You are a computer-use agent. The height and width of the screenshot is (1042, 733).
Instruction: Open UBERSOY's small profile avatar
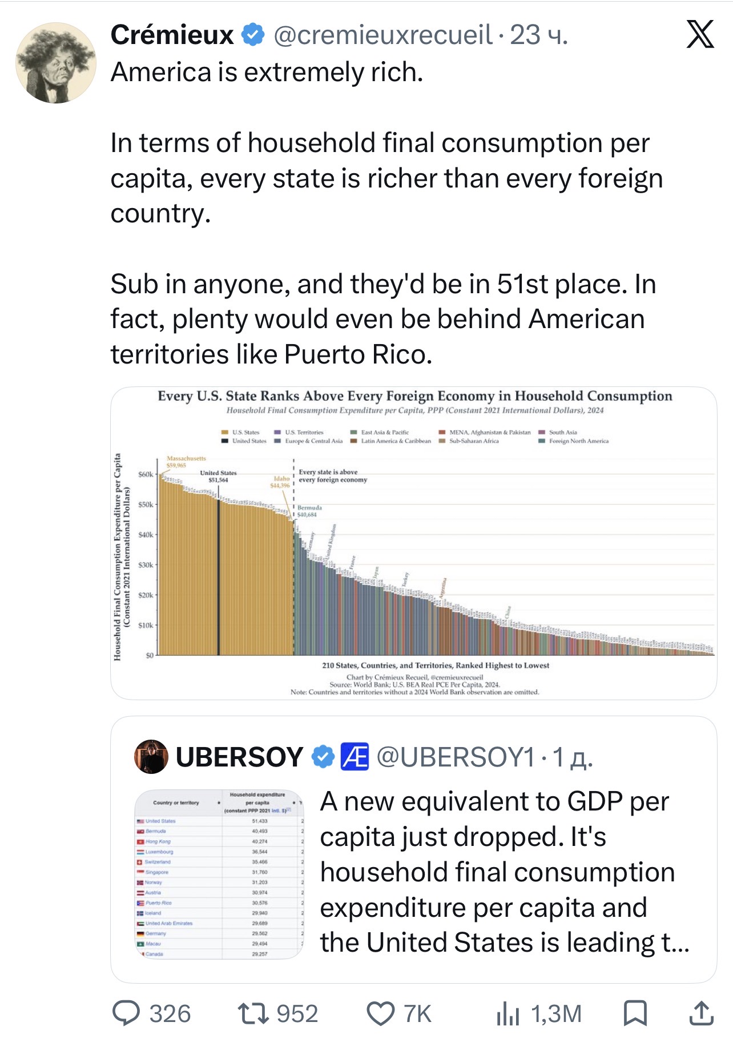click(x=151, y=757)
